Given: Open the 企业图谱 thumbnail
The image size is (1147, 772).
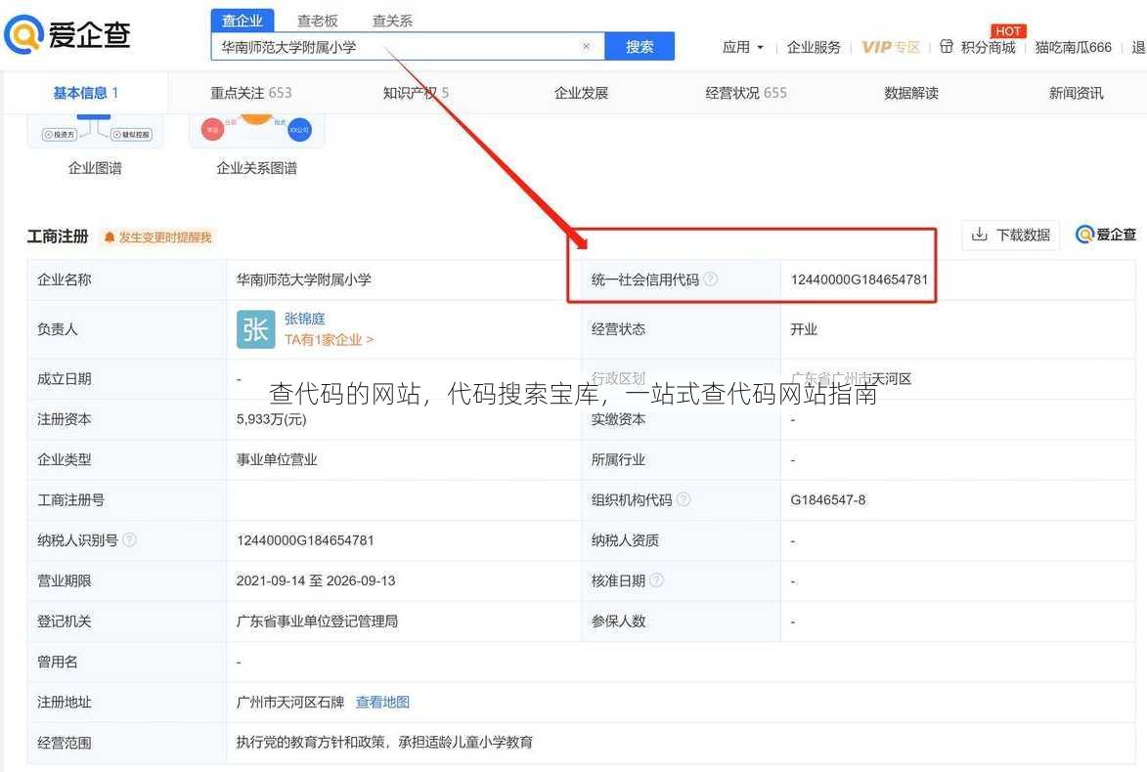Looking at the screenshot, I should click(95, 132).
